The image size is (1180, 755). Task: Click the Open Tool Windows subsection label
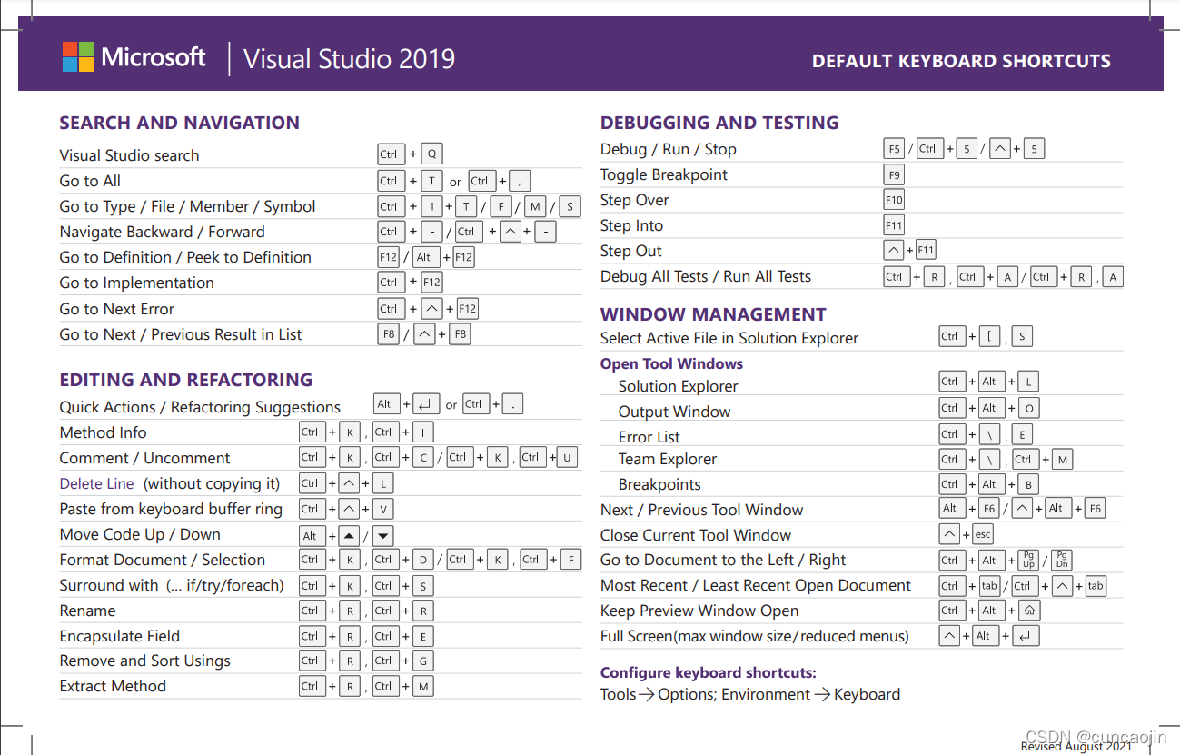tap(671, 363)
